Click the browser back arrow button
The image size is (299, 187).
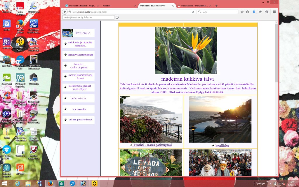(65, 12)
